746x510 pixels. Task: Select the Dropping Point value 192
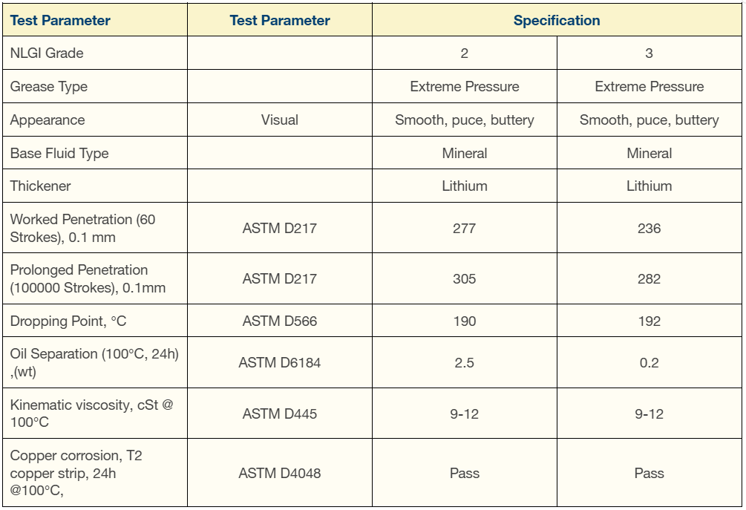(649, 321)
